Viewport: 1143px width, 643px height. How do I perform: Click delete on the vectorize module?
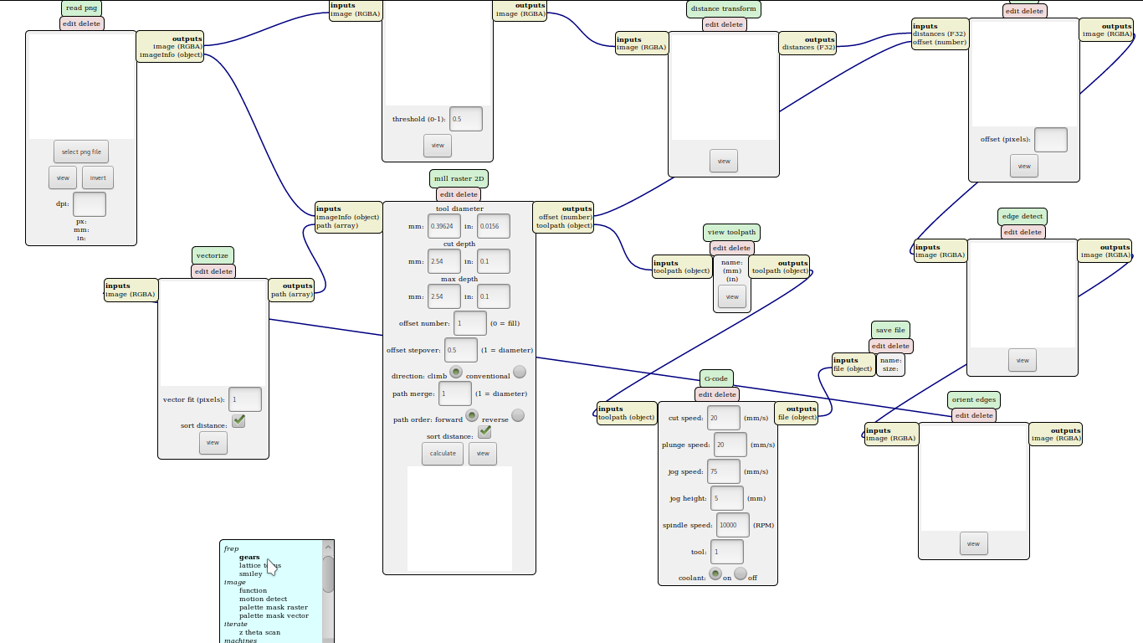coord(223,271)
